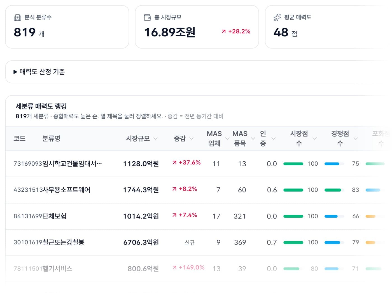
Task: Click the 48 점 average score
Action: click(x=285, y=32)
